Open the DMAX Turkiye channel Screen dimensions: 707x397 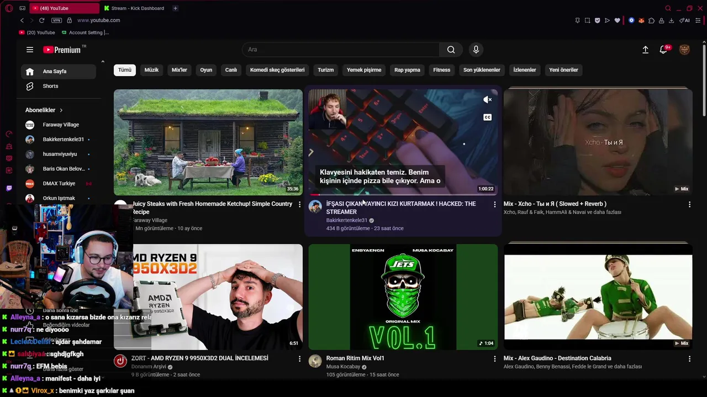click(x=59, y=184)
